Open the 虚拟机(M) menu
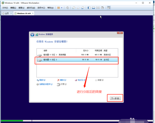Image resolution: width=155 pixels, height=123 pixels. tap(31, 8)
